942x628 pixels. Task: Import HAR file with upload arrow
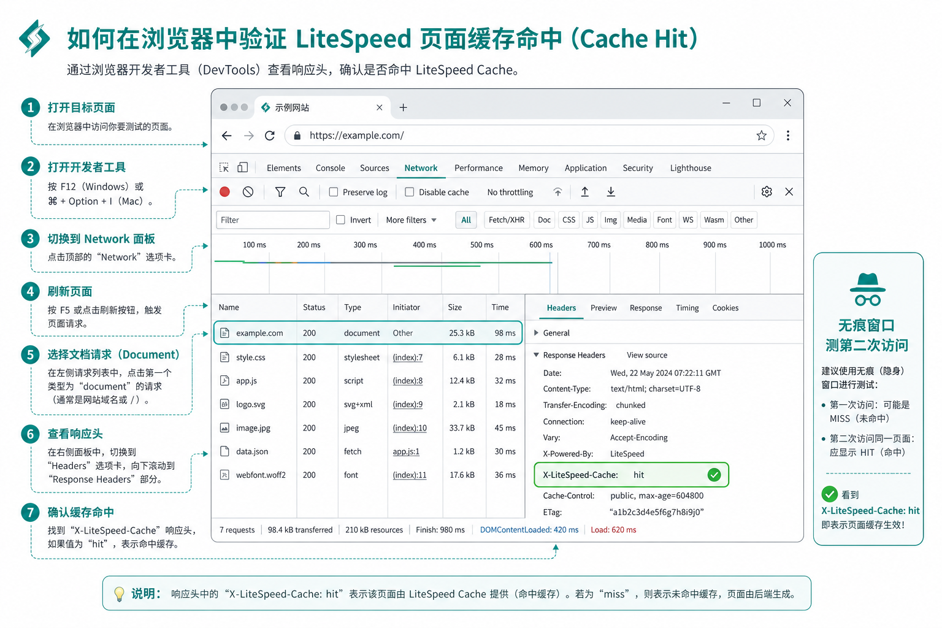pyautogui.click(x=585, y=192)
